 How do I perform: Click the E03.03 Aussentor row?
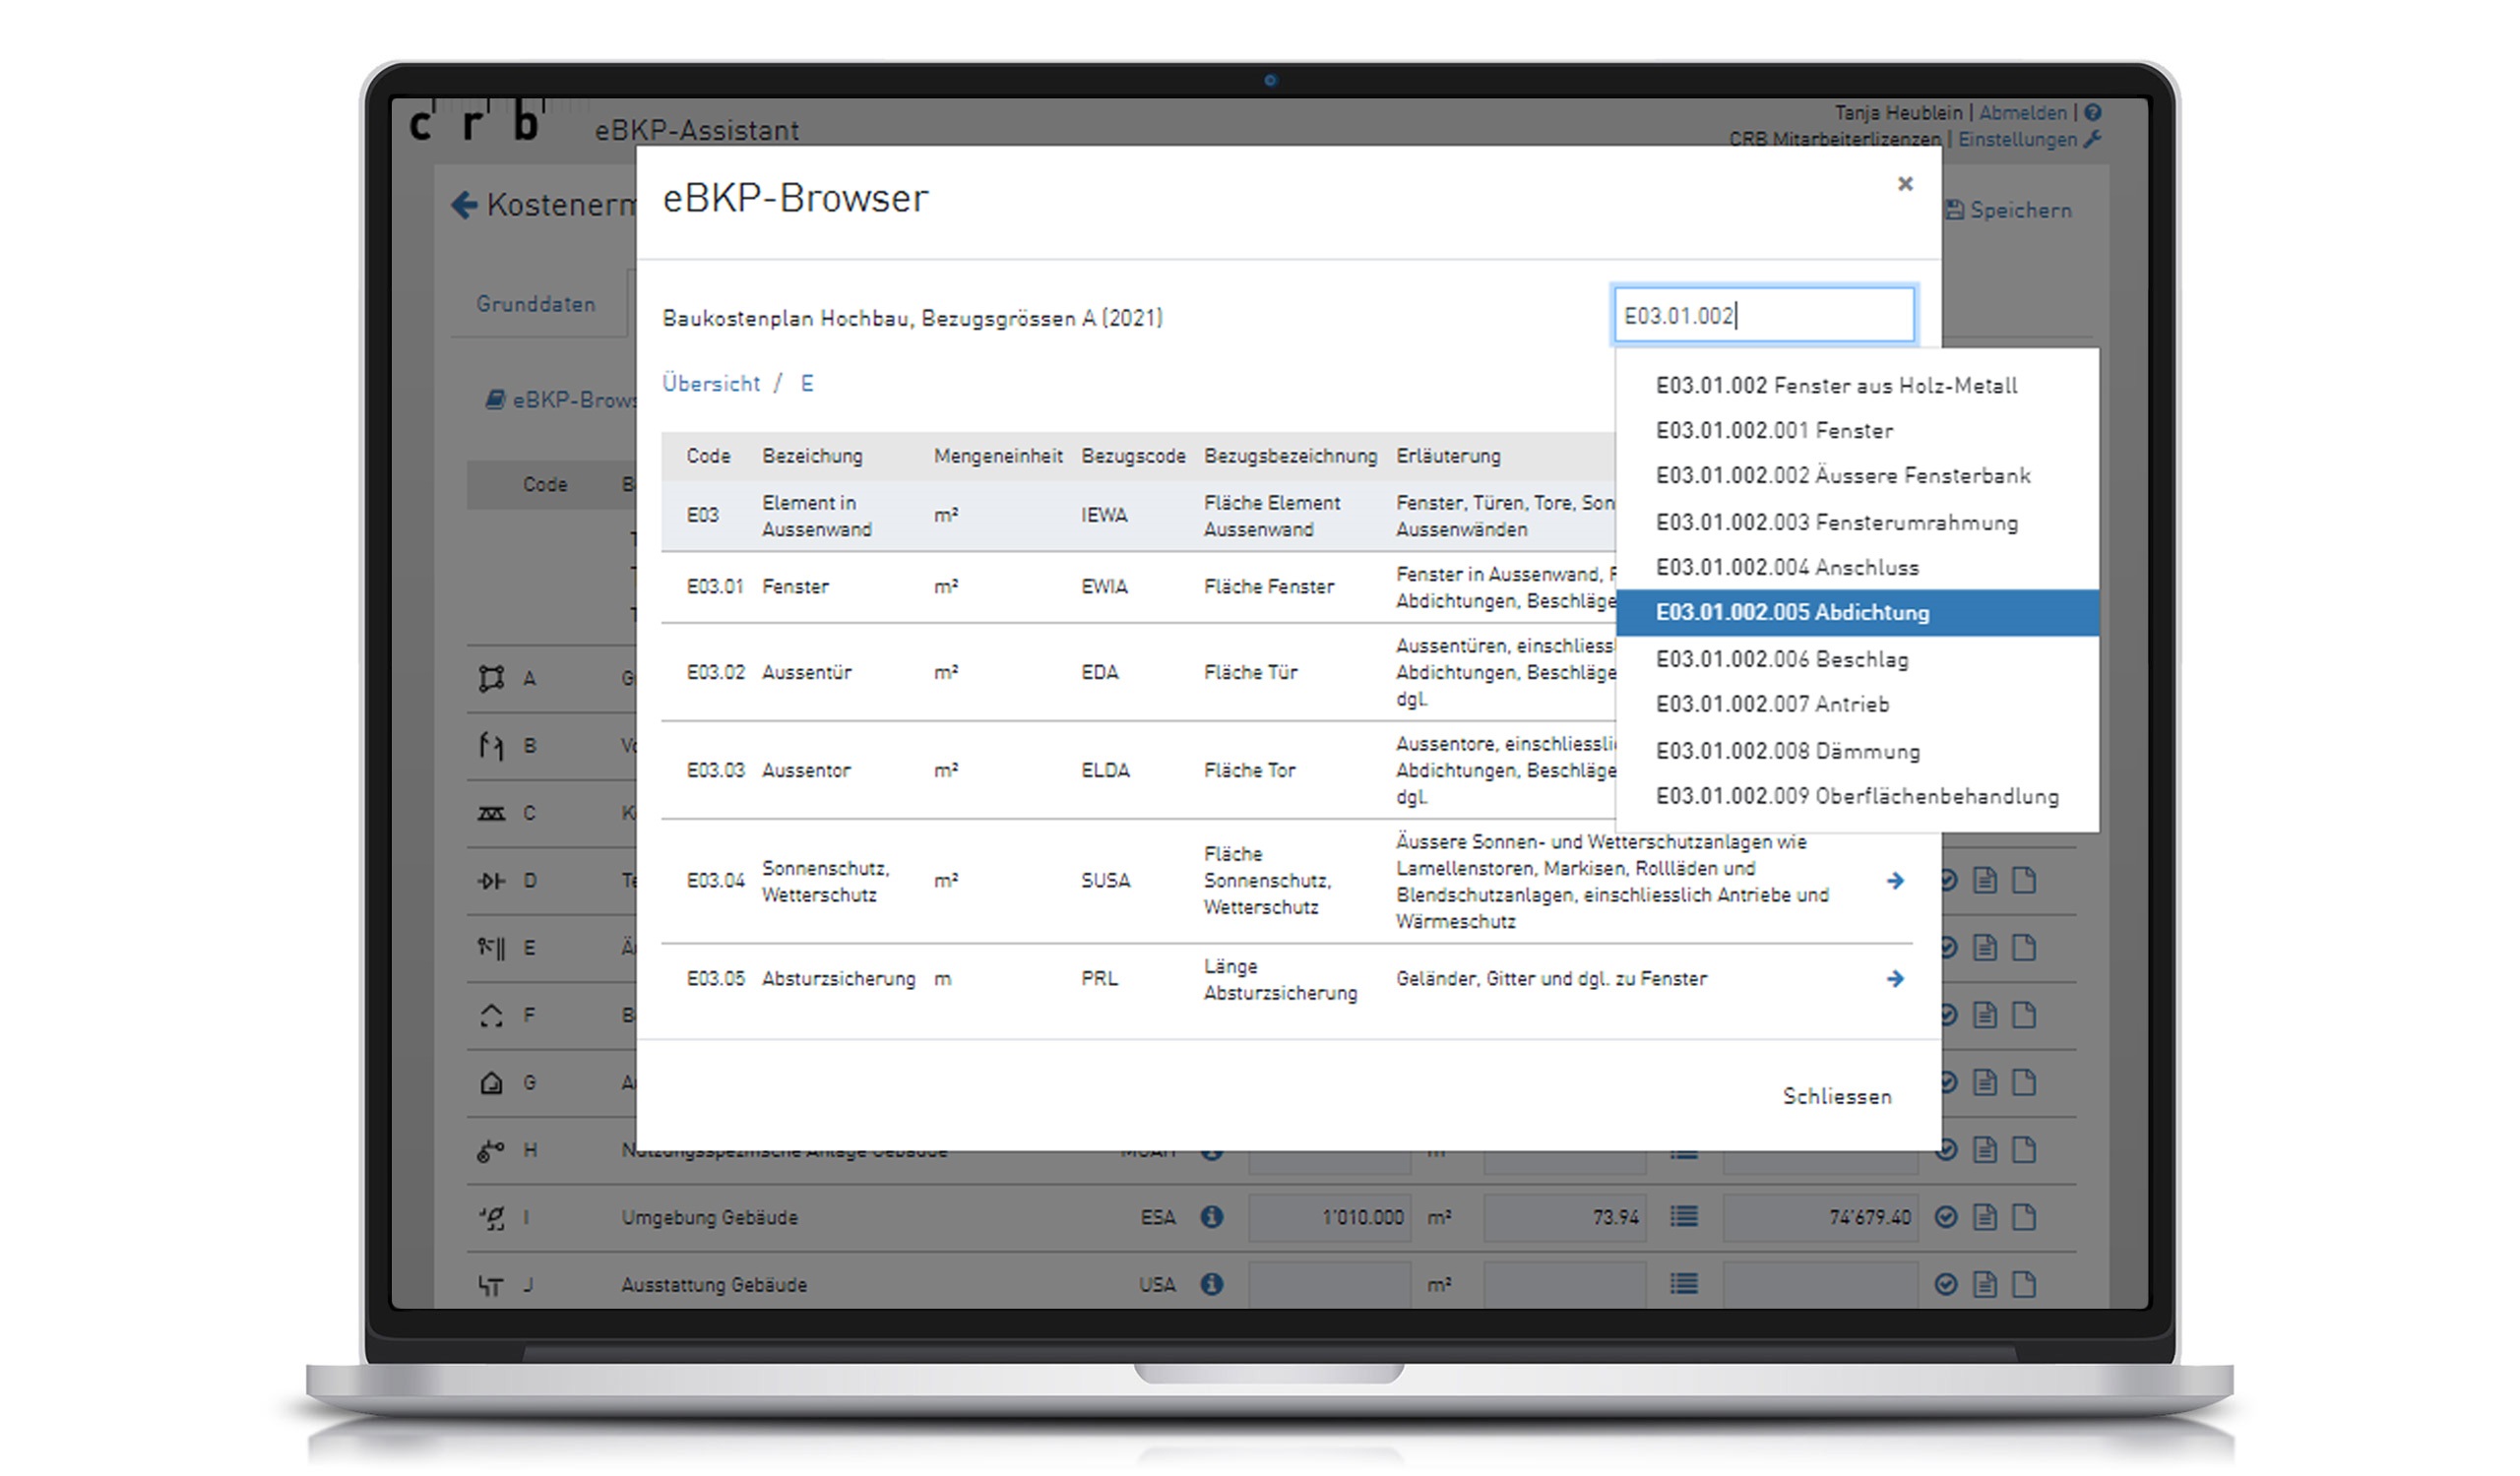click(1138, 770)
